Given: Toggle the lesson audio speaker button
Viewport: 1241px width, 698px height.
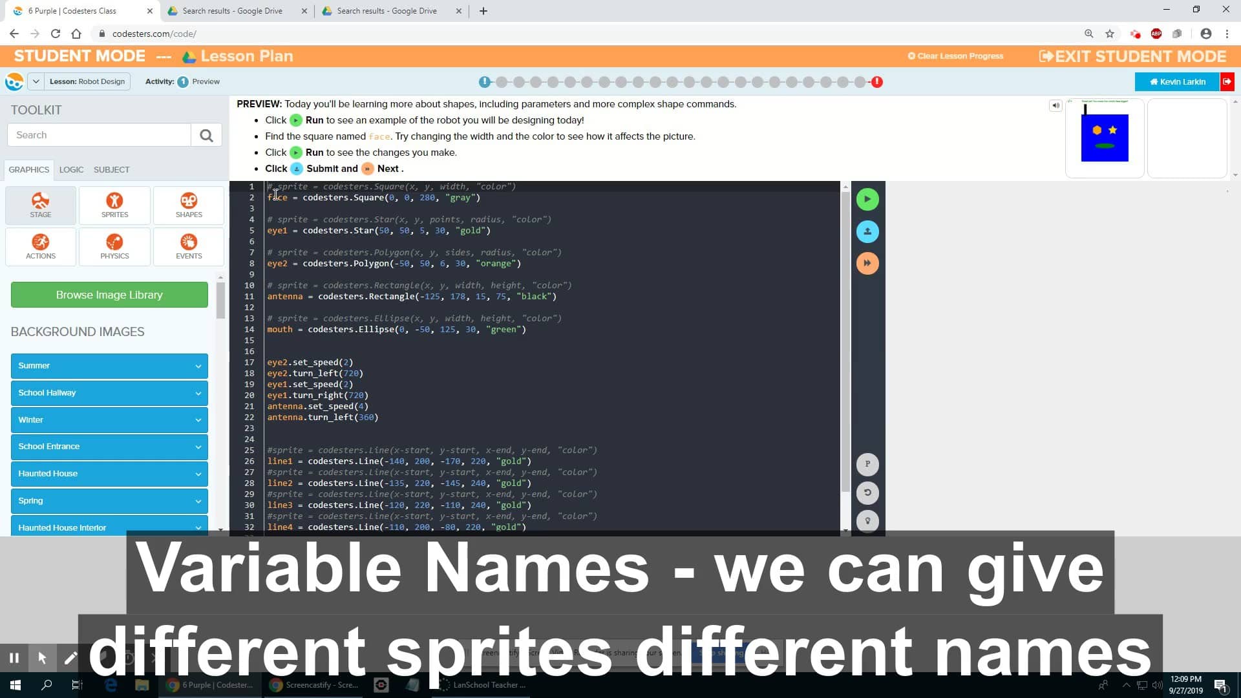Looking at the screenshot, I should 1055,105.
